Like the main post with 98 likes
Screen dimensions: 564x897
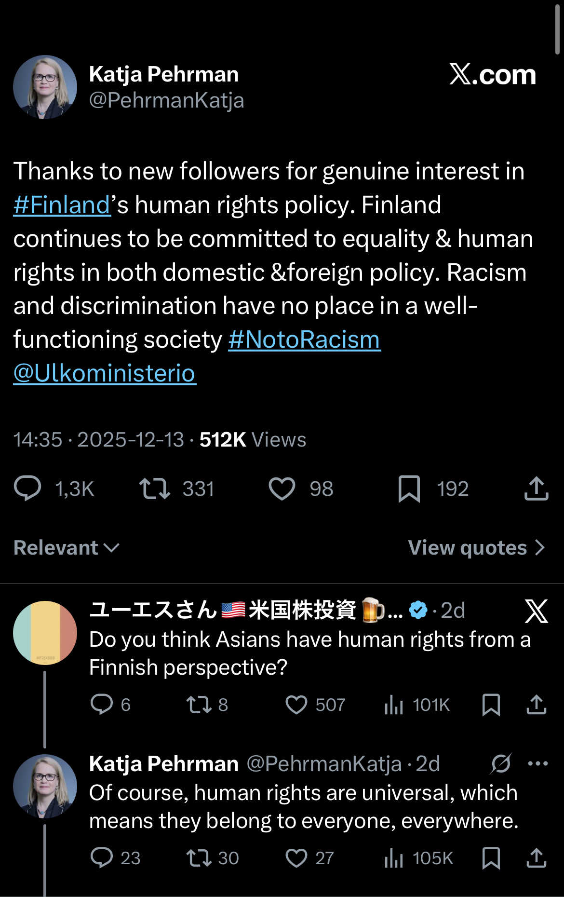point(282,488)
